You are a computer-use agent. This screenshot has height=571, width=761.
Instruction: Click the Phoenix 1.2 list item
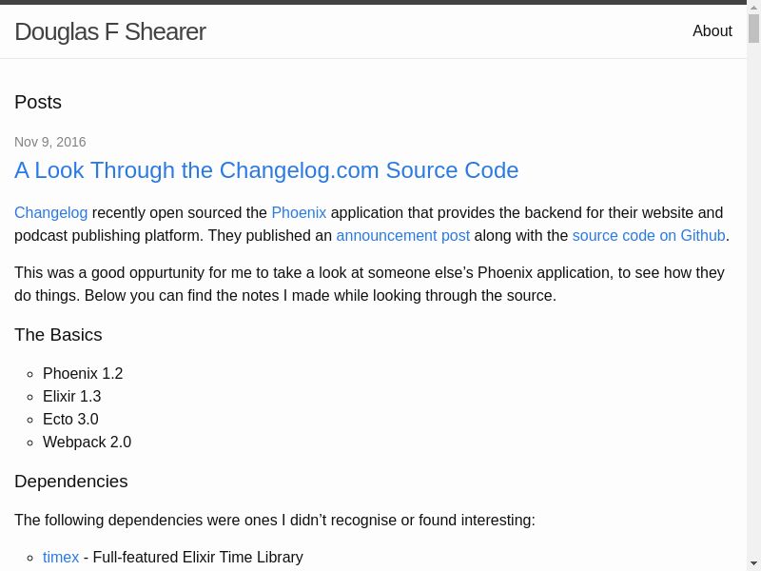[x=83, y=374]
